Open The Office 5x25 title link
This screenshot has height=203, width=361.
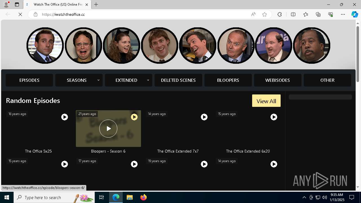point(38,151)
